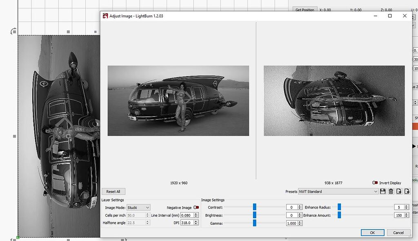This screenshot has height=241, width=418.
Task: Click the Brightness slider handle
Action: (x=255, y=215)
